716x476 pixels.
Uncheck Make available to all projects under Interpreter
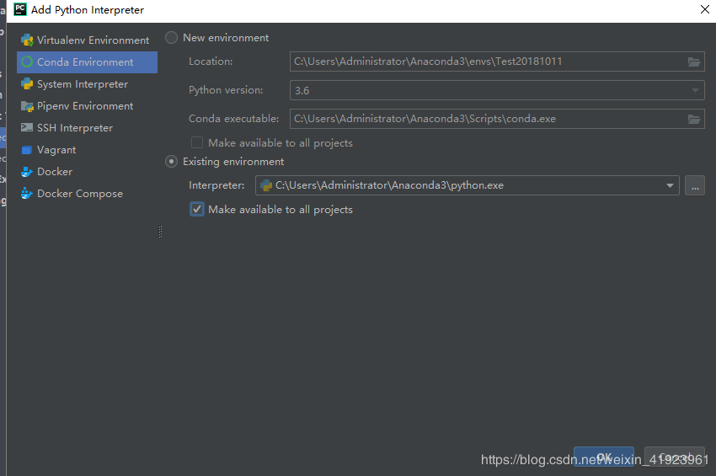click(x=197, y=209)
